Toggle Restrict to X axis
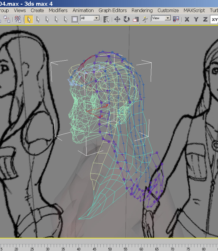The height and width of the screenshot is (251, 218). point(187,19)
